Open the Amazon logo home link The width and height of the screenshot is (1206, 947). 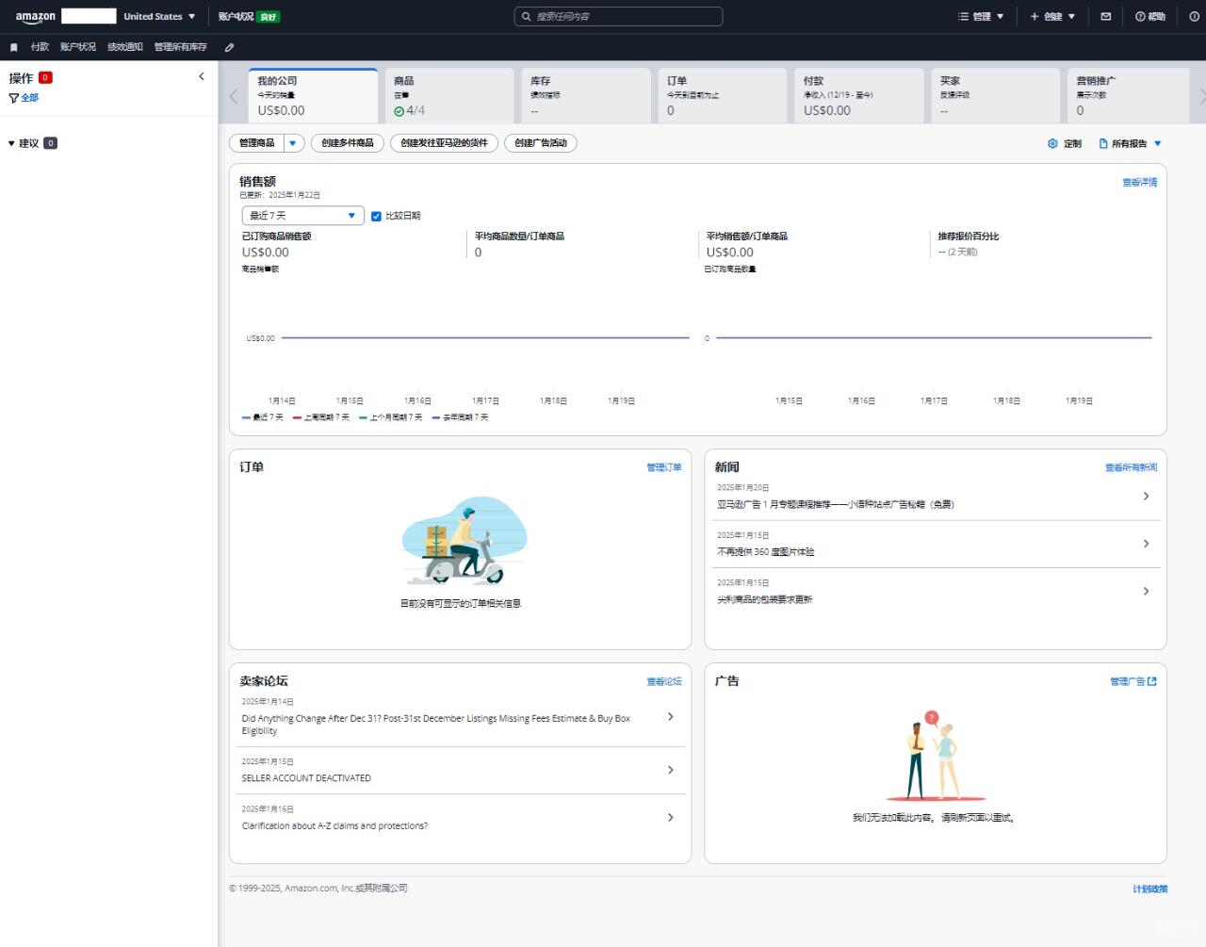point(36,16)
